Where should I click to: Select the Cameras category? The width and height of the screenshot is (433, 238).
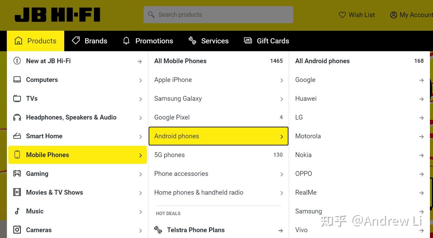click(x=78, y=230)
